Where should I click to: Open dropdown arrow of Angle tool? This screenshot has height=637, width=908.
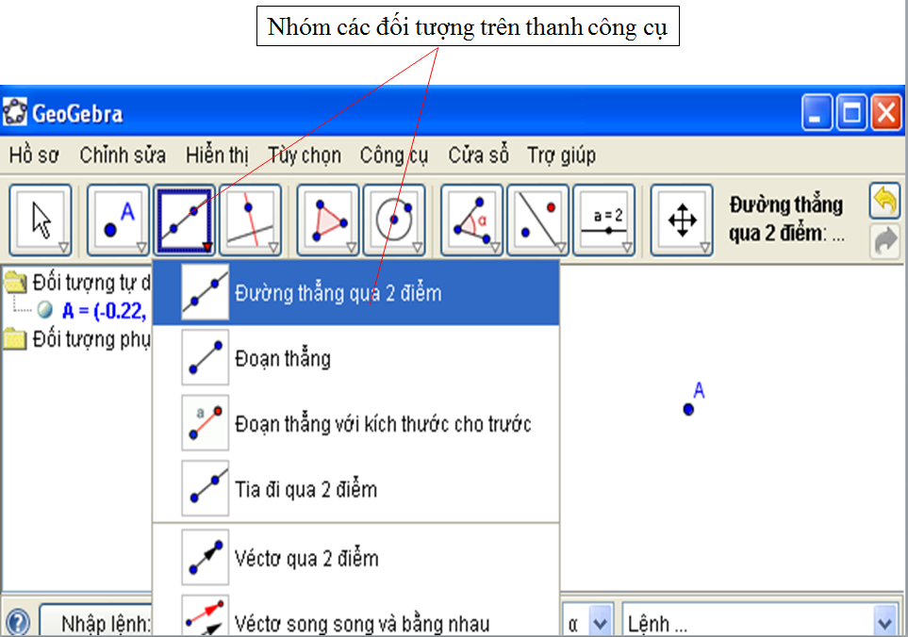495,248
